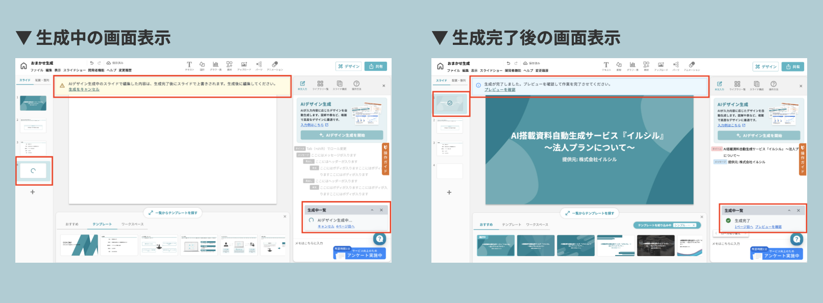Open スライドショー menu in left screen
823x303 pixels.
click(75, 70)
